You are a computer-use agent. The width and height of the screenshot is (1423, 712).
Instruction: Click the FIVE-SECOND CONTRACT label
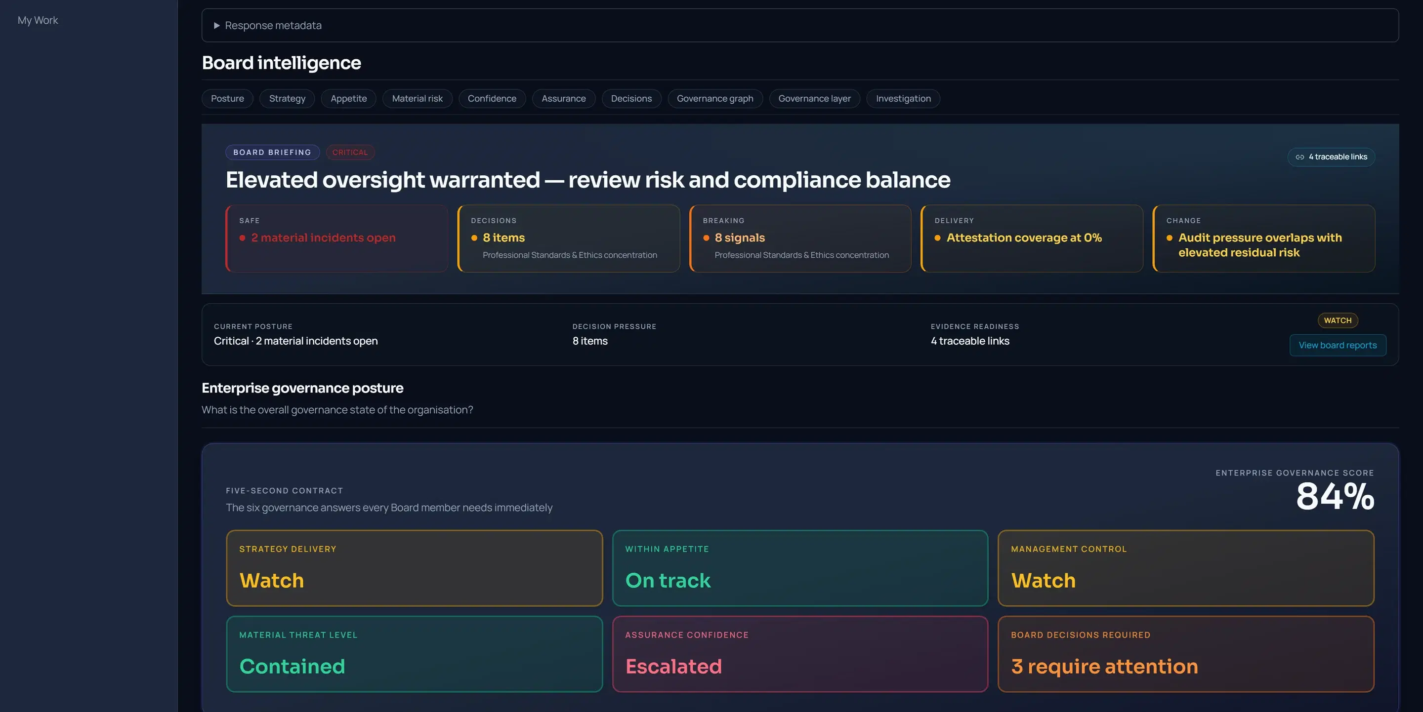pyautogui.click(x=284, y=491)
